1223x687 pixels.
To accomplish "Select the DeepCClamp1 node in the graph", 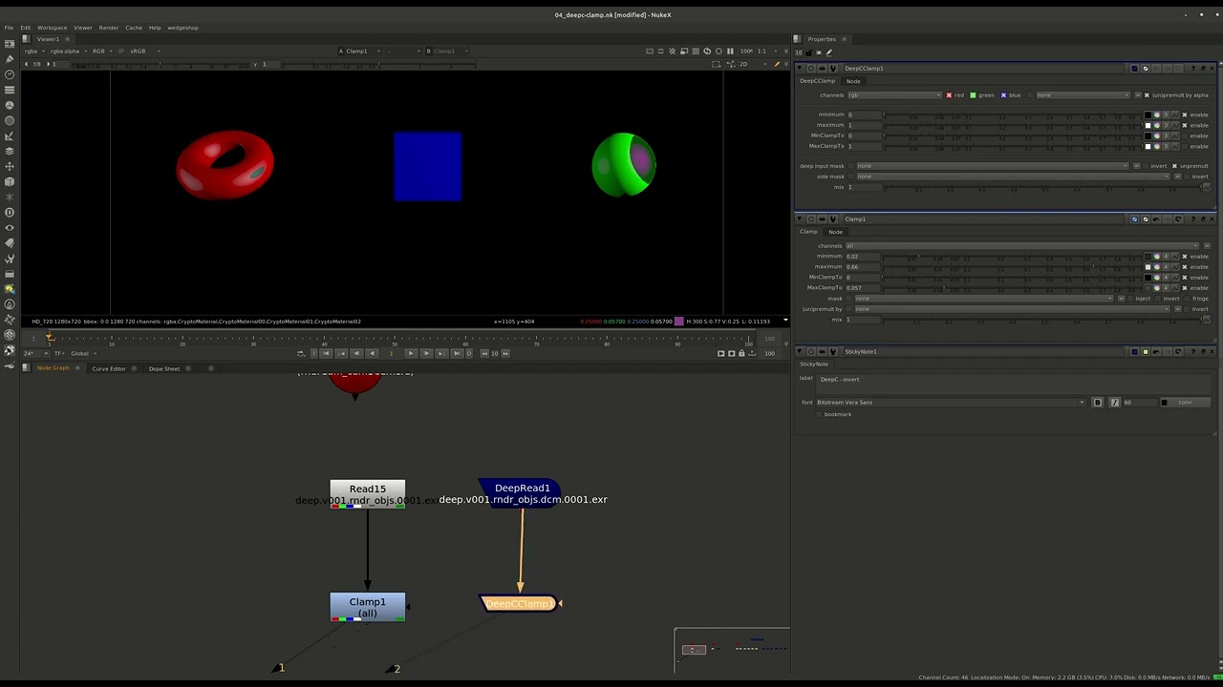I will [x=519, y=603].
